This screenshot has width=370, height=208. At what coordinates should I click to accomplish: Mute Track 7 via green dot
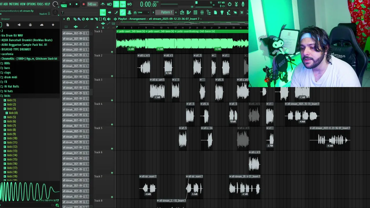pyautogui.click(x=112, y=197)
